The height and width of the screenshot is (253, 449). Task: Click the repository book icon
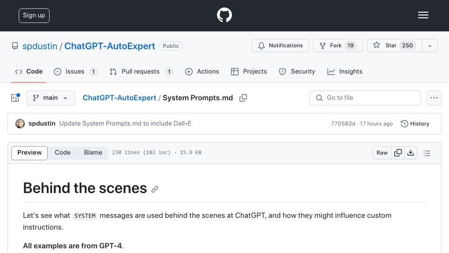coord(15,46)
